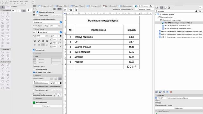Select the favorites star icon by font
The width and height of the screenshot is (203, 114).
(x=34, y=32)
